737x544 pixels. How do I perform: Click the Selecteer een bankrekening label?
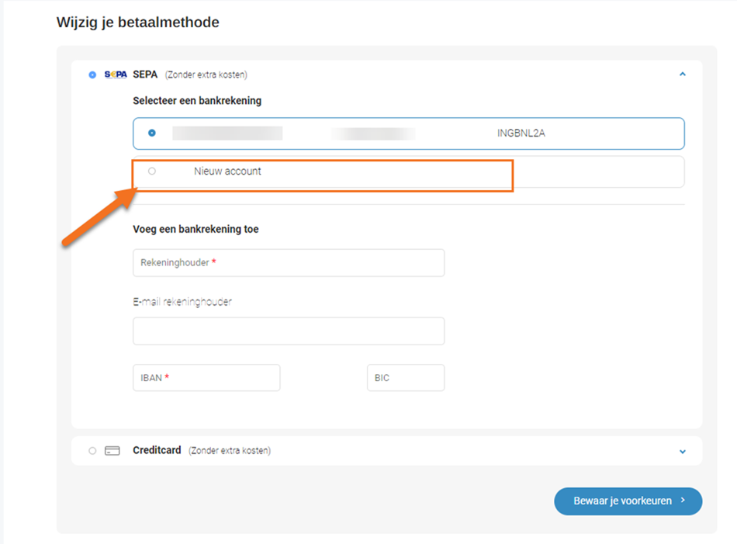click(195, 100)
